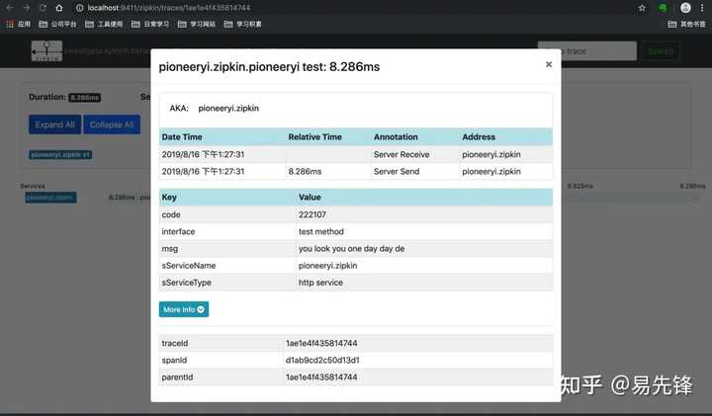The width and height of the screenshot is (712, 416).
Task: Close the span detail dialog
Action: 549,64
